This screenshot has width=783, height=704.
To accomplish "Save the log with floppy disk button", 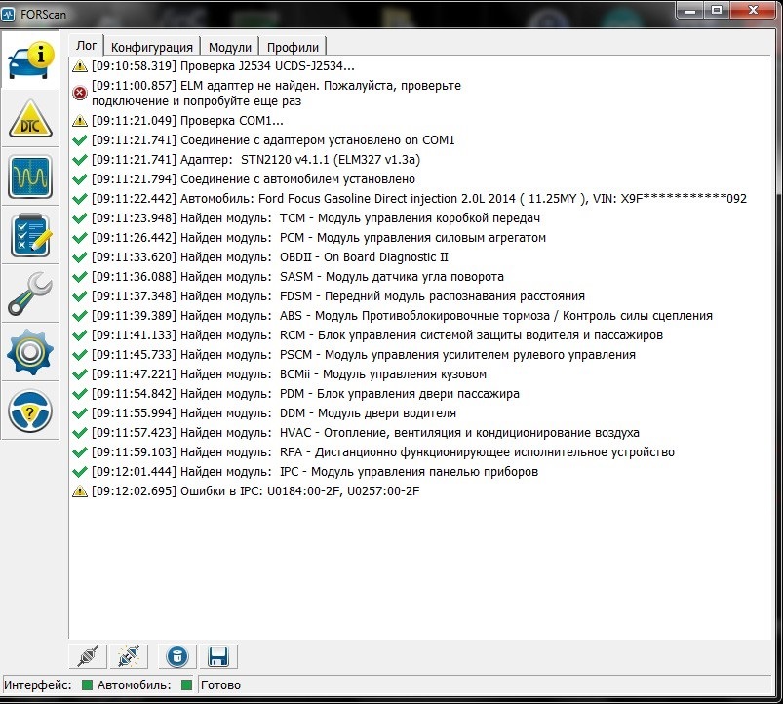I will tap(218, 656).
